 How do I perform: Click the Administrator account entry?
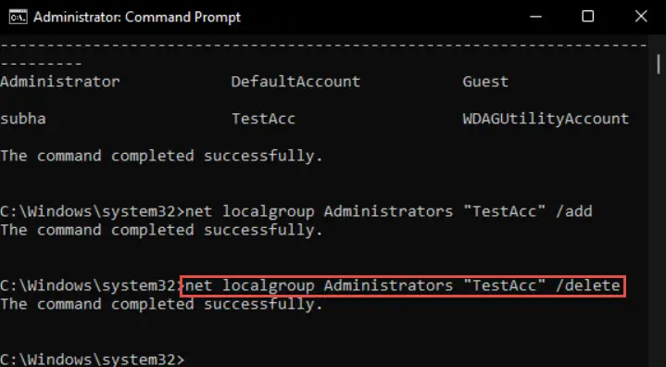click(x=60, y=82)
